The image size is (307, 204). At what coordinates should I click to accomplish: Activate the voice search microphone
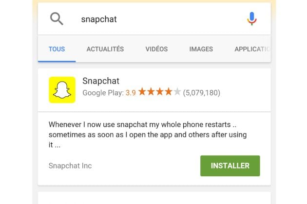click(251, 19)
